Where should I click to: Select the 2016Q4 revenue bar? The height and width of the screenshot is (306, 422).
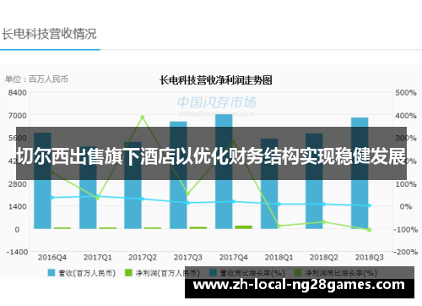click(x=42, y=181)
